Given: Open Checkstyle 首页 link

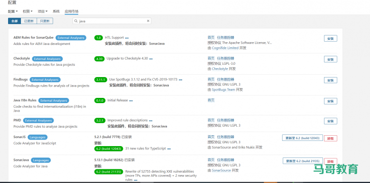Looking at the screenshot, I should pos(211,58).
